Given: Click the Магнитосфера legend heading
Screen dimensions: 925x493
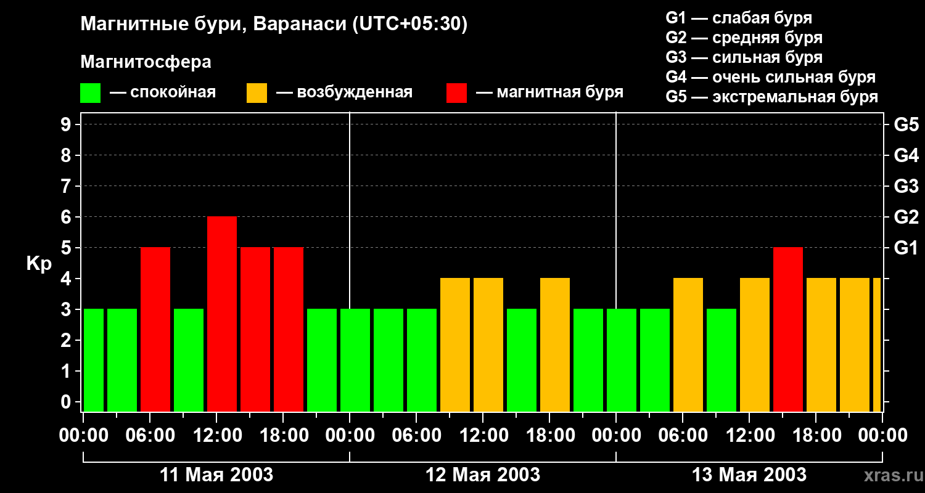Looking at the screenshot, I should [146, 62].
